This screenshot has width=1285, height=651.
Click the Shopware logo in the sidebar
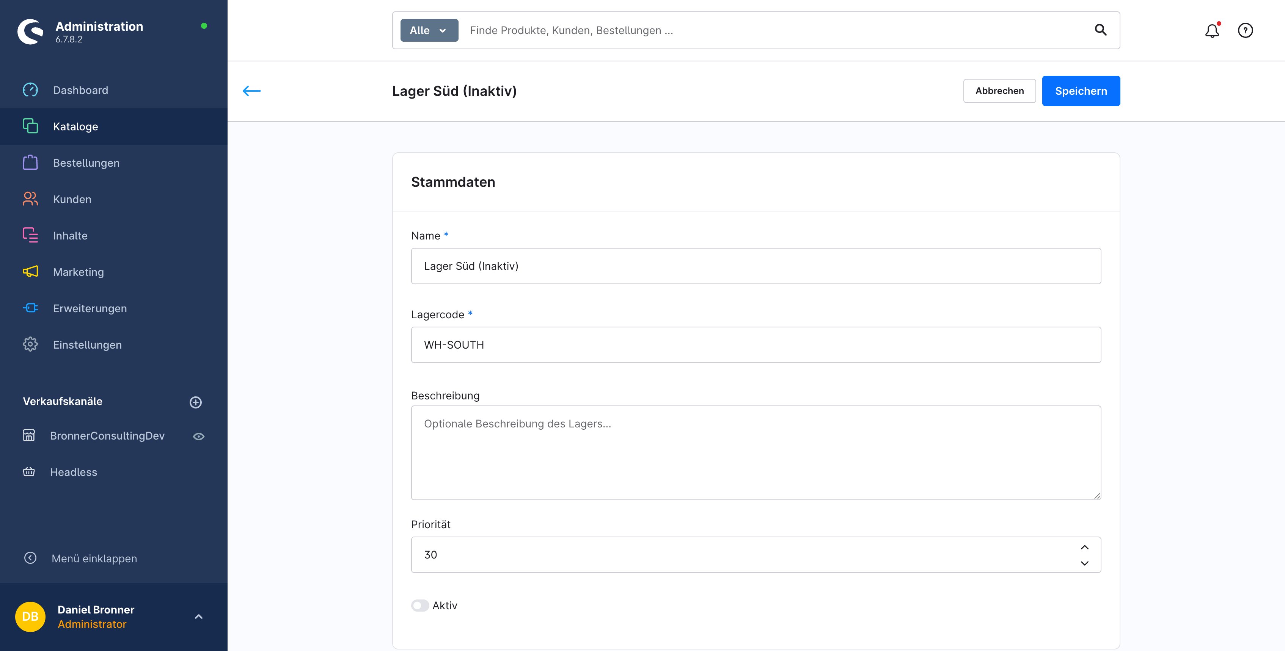click(30, 31)
